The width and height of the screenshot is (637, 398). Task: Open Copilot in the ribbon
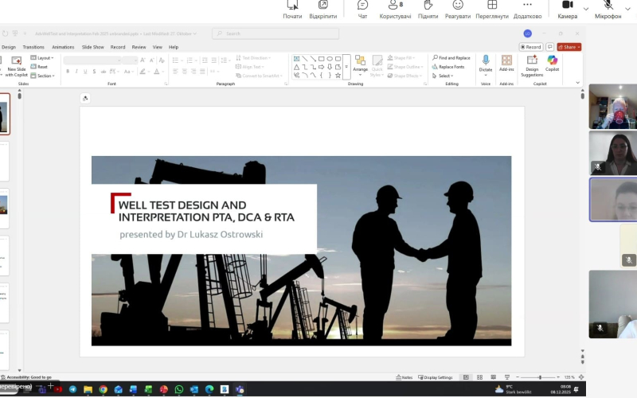coord(552,64)
